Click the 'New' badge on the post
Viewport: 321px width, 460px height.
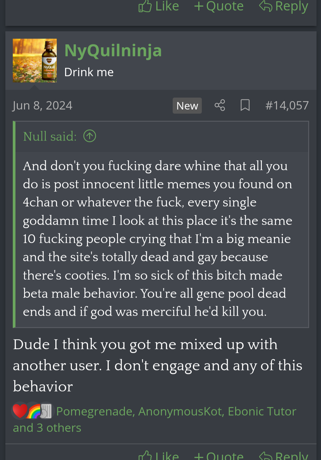187,106
